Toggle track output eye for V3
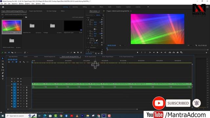 click(21, 79)
